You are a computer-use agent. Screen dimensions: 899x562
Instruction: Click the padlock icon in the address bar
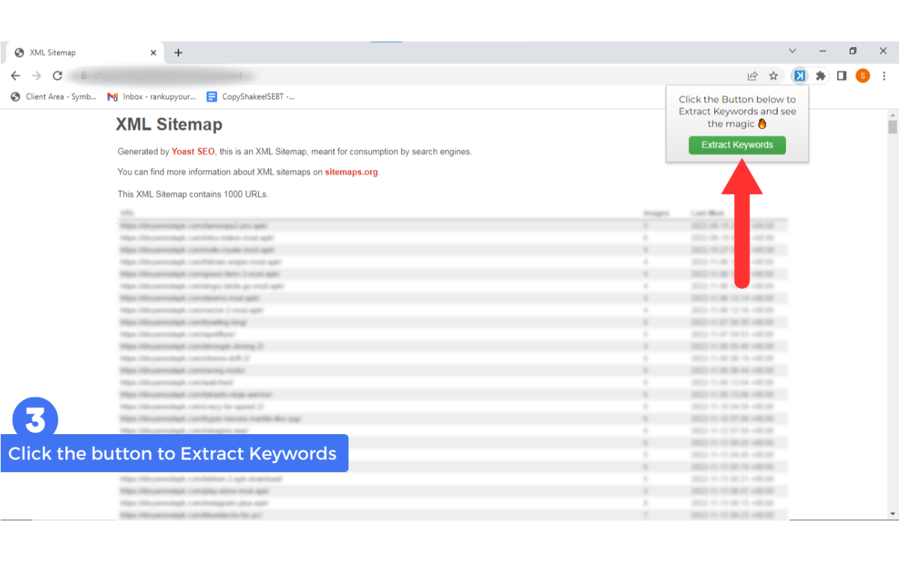tap(84, 75)
